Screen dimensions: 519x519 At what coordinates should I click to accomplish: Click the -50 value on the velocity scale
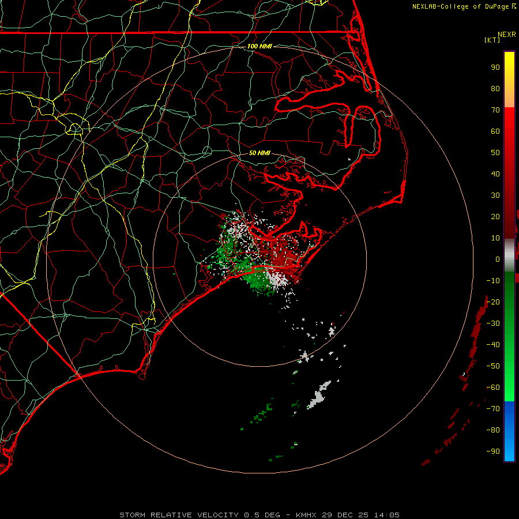[493, 366]
